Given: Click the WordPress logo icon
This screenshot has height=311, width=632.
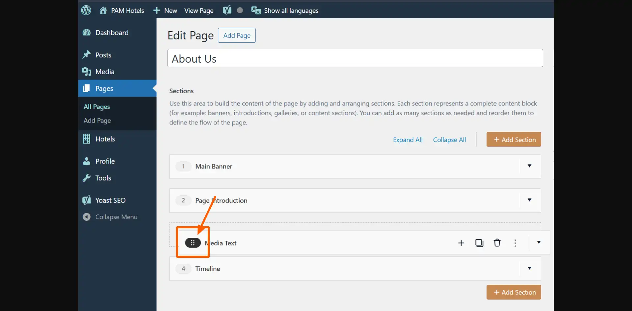Looking at the screenshot, I should (x=86, y=10).
